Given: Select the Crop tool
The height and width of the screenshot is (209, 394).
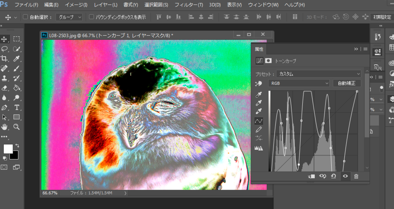Looking at the screenshot, I should click(x=4, y=58).
